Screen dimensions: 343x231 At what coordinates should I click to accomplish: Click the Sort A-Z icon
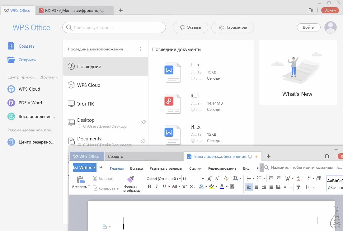(299, 178)
